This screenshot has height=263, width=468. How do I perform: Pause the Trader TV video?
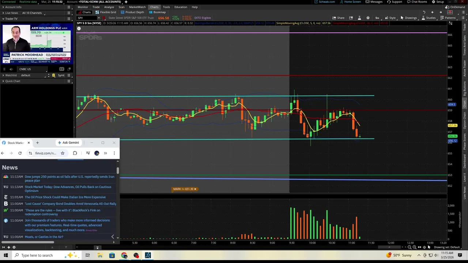pos(4,69)
